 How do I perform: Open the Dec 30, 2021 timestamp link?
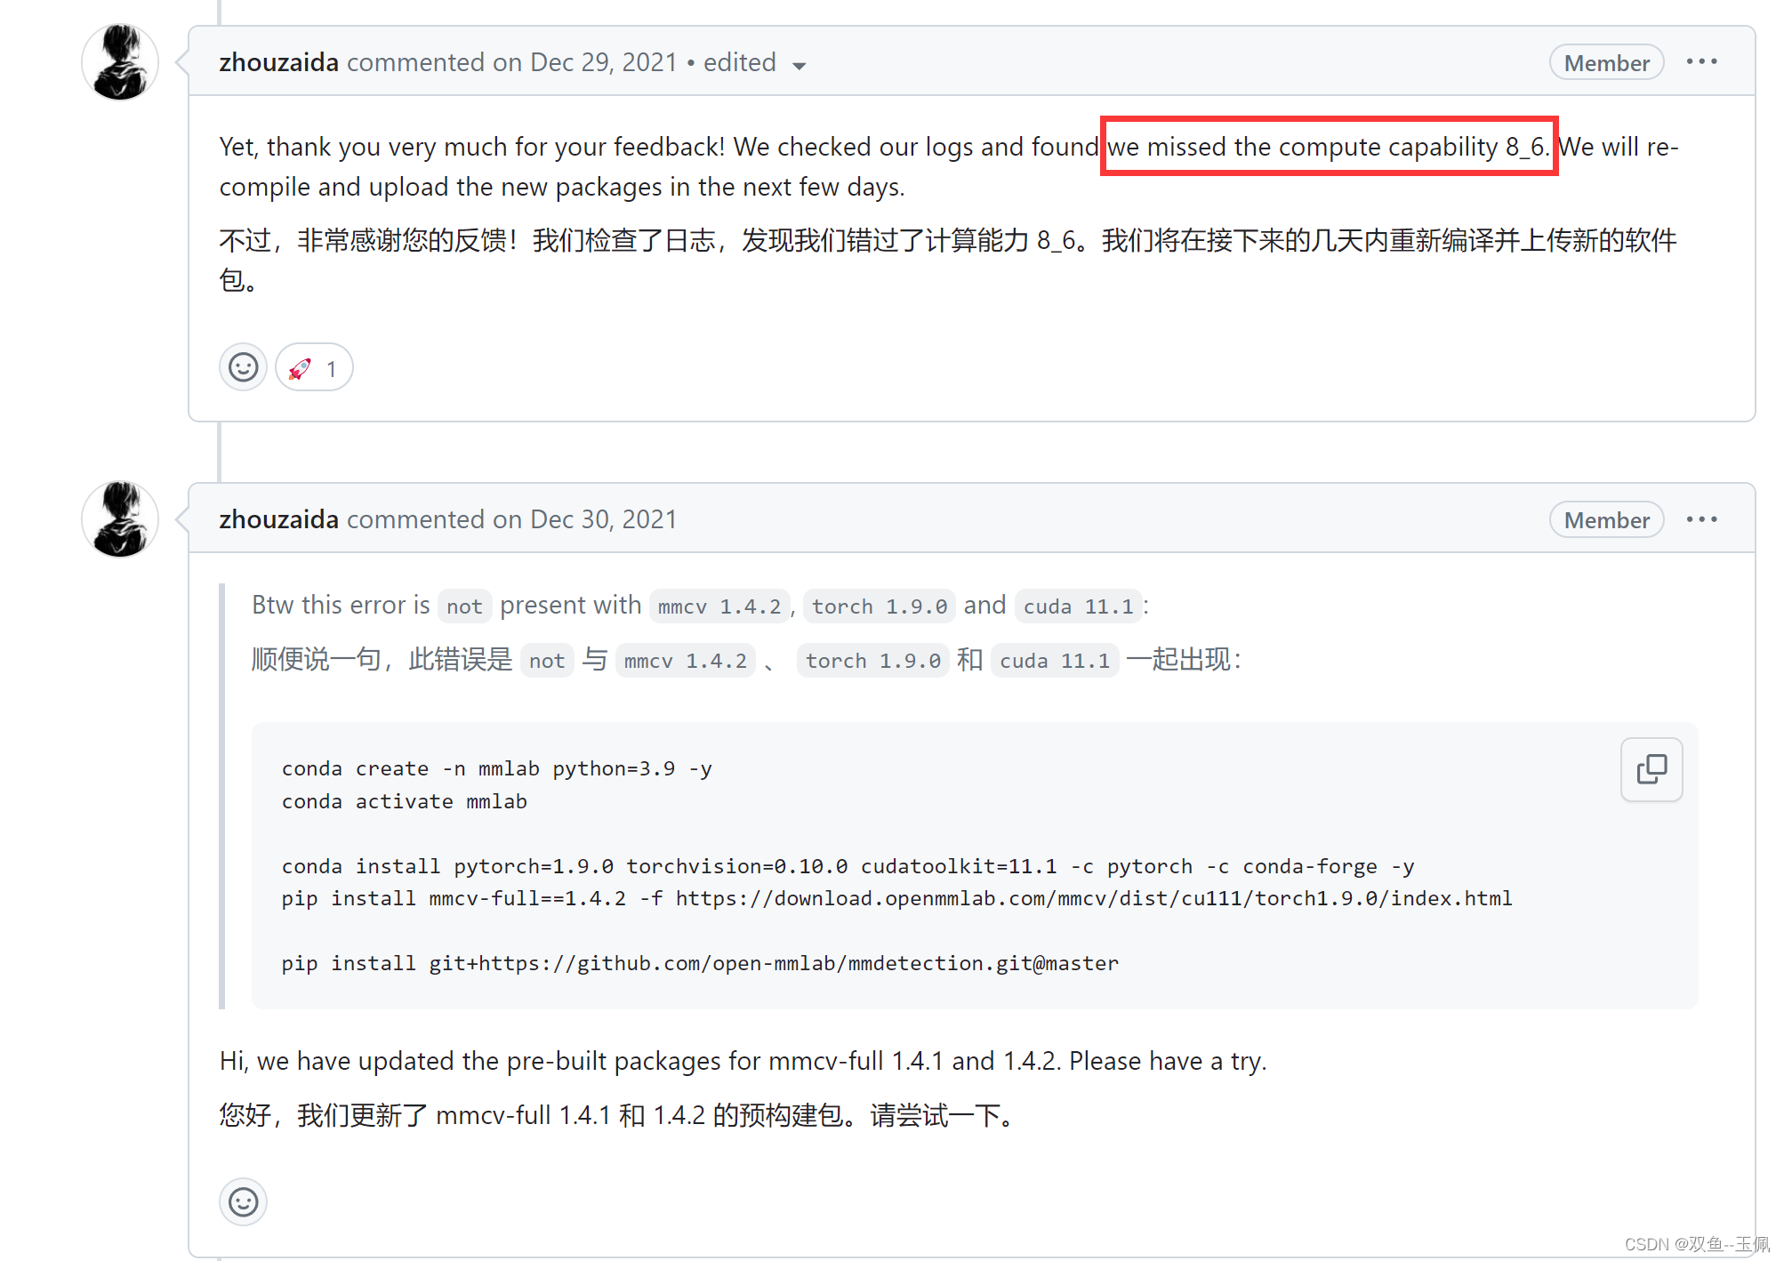pos(603,519)
